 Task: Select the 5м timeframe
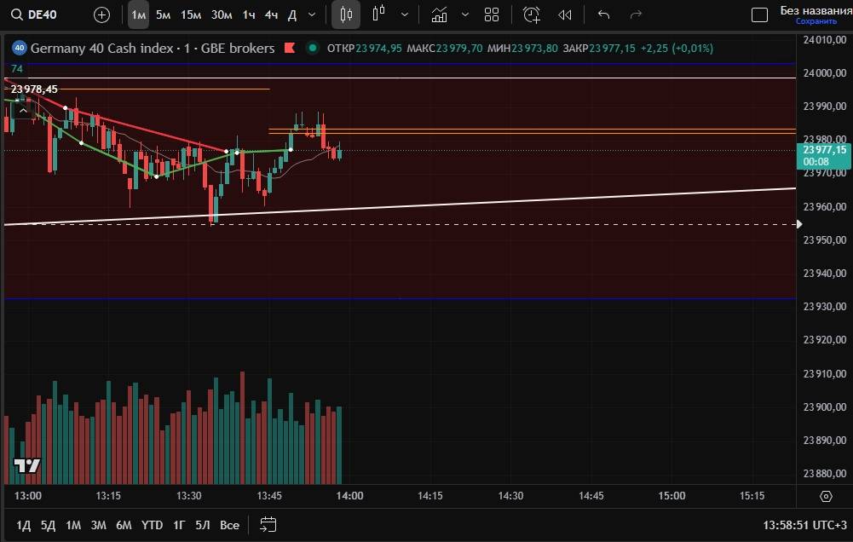click(163, 14)
